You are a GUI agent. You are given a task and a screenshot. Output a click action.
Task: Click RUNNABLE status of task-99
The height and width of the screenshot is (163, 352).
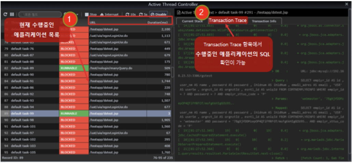click(74, 113)
